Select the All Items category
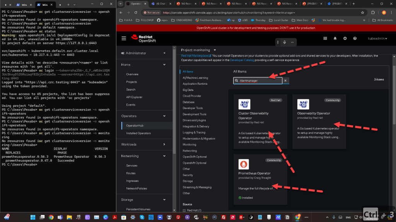The height and width of the screenshot is (222, 396). 188,72
